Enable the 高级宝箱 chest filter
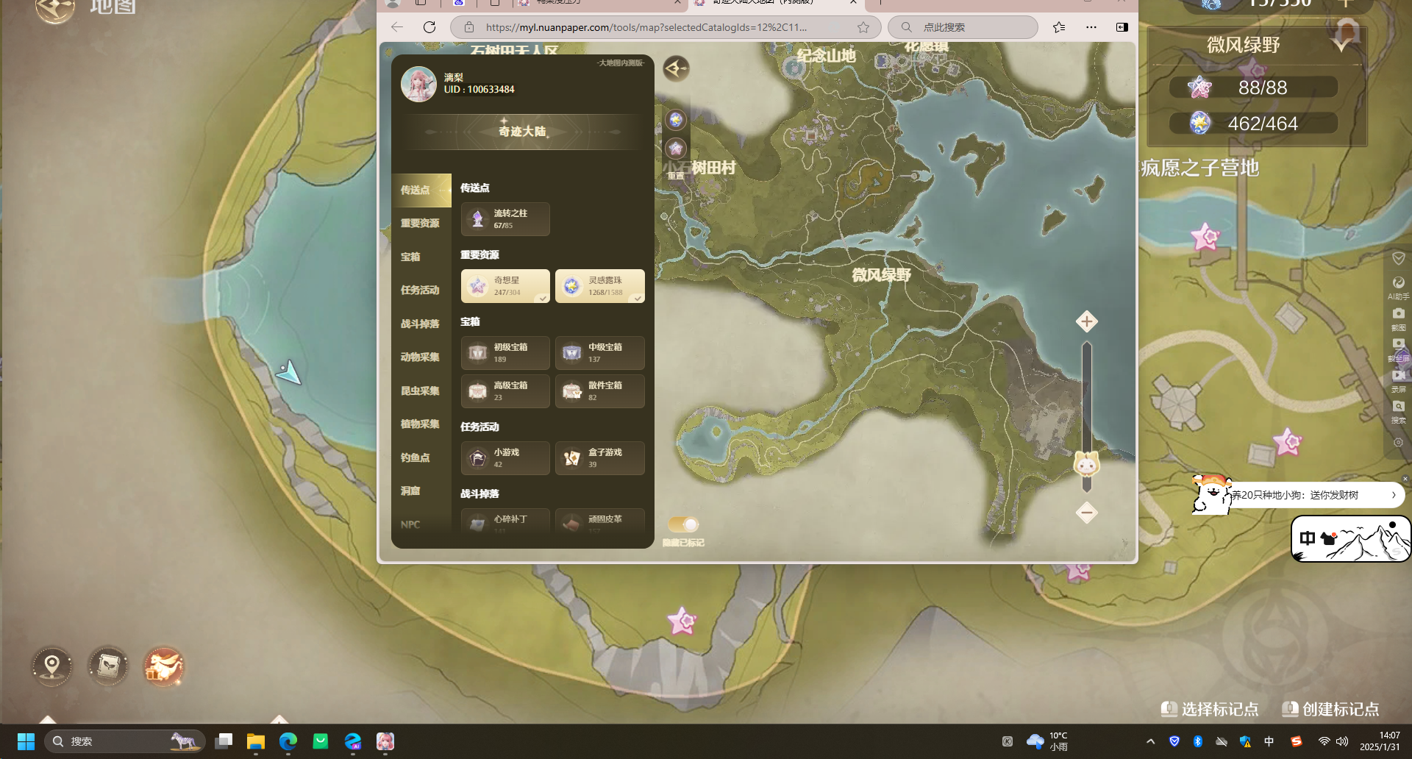The image size is (1412, 759). (x=505, y=391)
